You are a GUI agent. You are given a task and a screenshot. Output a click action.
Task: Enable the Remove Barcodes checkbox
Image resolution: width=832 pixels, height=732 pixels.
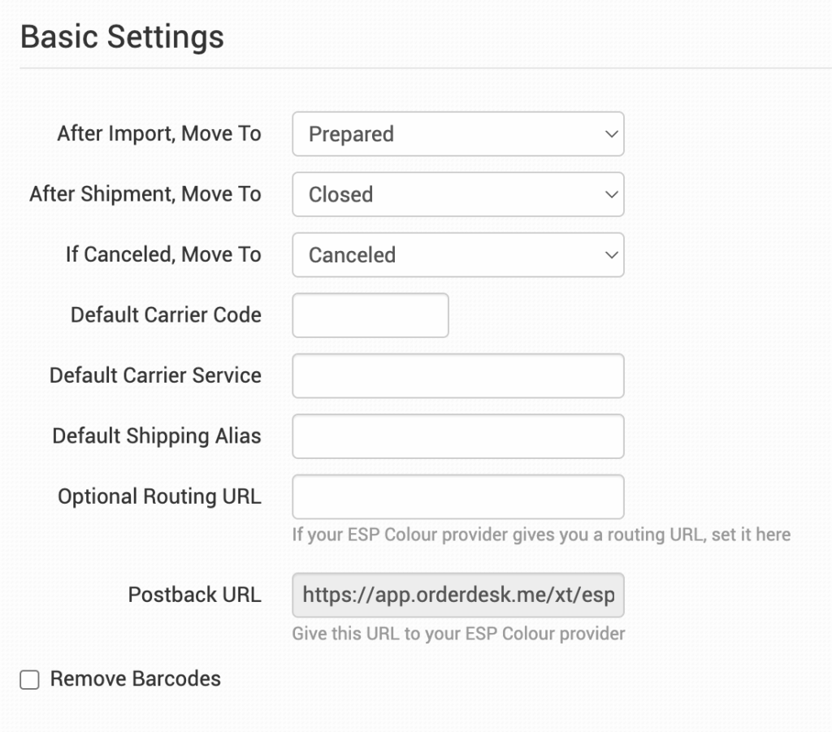(x=30, y=680)
